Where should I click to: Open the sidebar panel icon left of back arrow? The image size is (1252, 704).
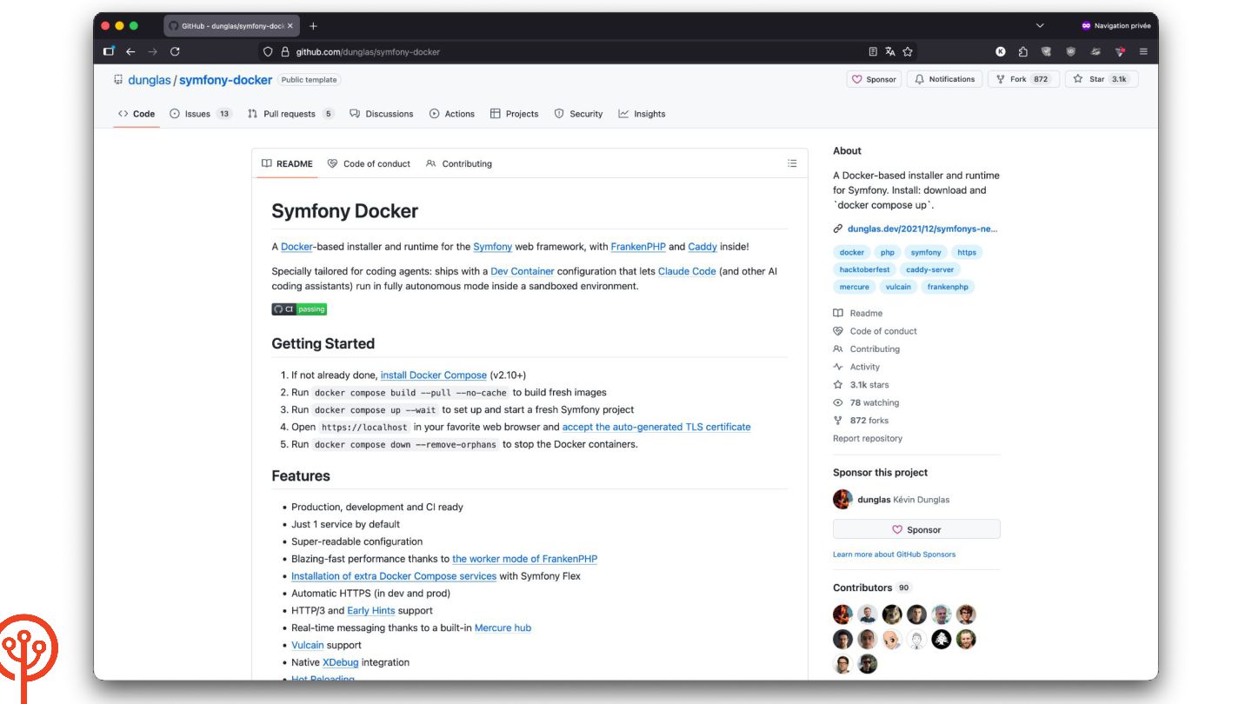110,51
